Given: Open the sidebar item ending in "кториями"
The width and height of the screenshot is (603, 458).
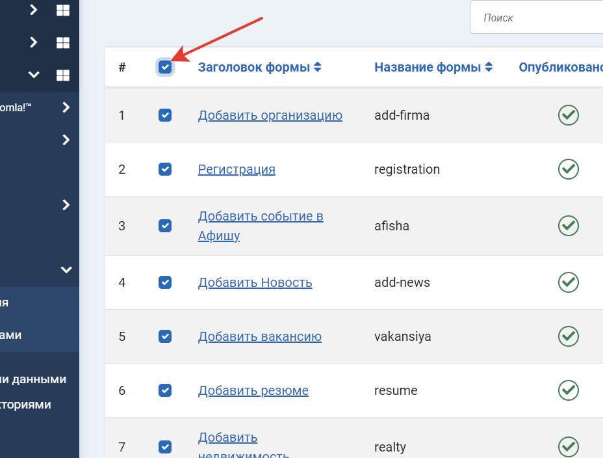Looking at the screenshot, I should (x=26, y=405).
